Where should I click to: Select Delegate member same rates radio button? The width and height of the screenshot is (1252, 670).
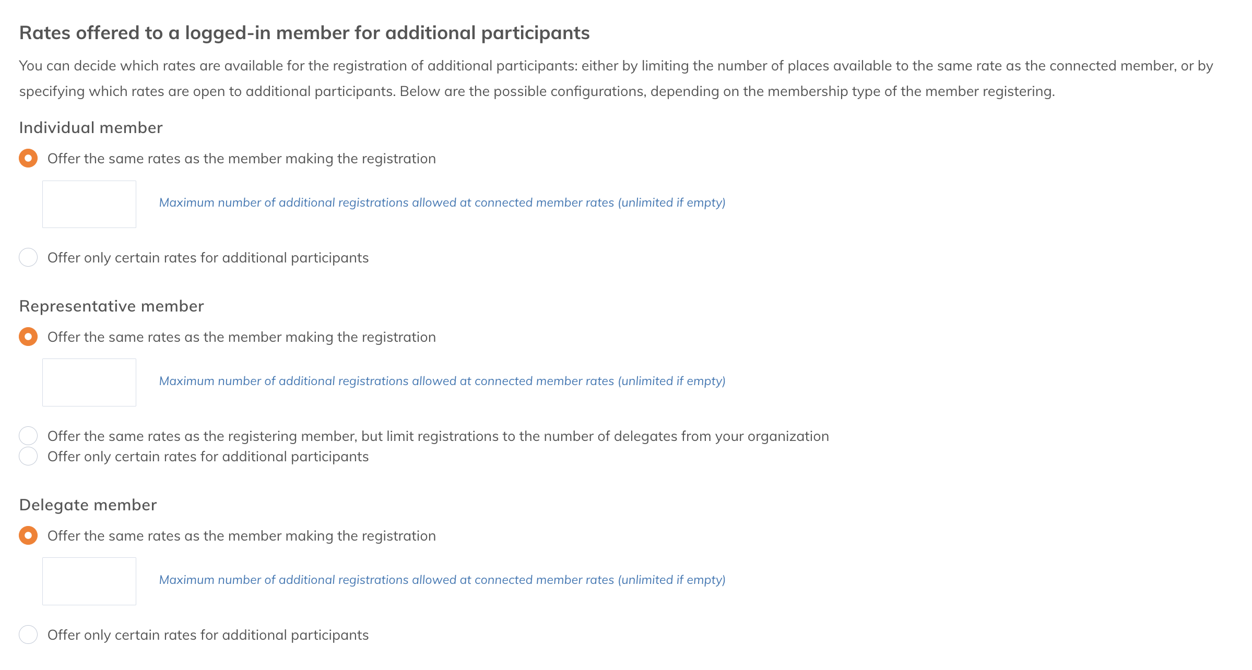coord(28,535)
